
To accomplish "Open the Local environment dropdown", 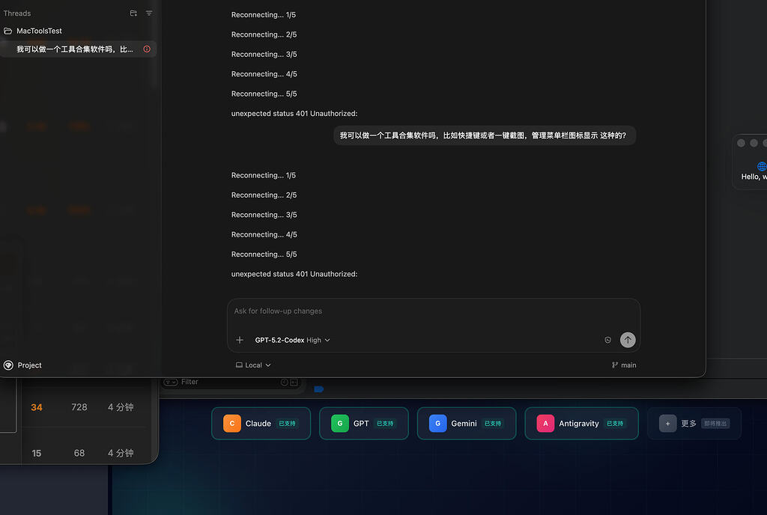I will [253, 365].
